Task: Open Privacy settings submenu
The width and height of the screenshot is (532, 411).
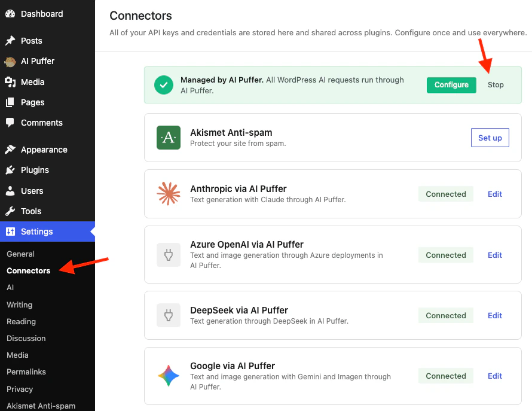Action: point(20,389)
